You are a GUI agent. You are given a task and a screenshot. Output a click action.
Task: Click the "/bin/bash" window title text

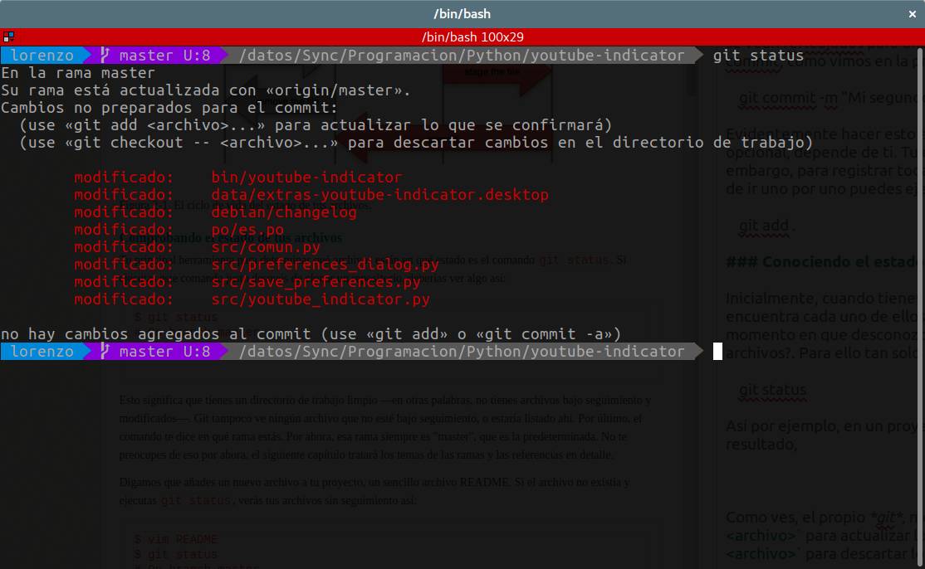point(462,13)
